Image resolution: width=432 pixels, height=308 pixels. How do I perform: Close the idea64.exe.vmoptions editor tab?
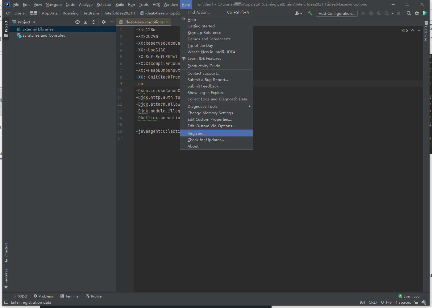click(x=167, y=22)
